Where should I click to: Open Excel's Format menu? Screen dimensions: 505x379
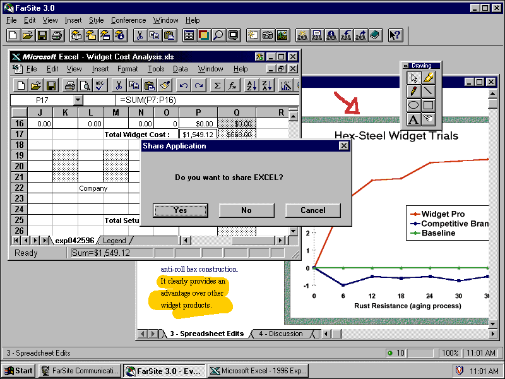coord(128,69)
